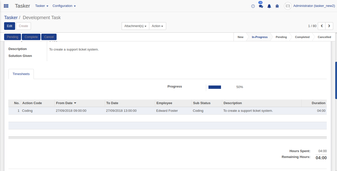Go to previous record arrow
This screenshot has width=337, height=171.
coord(322,26)
